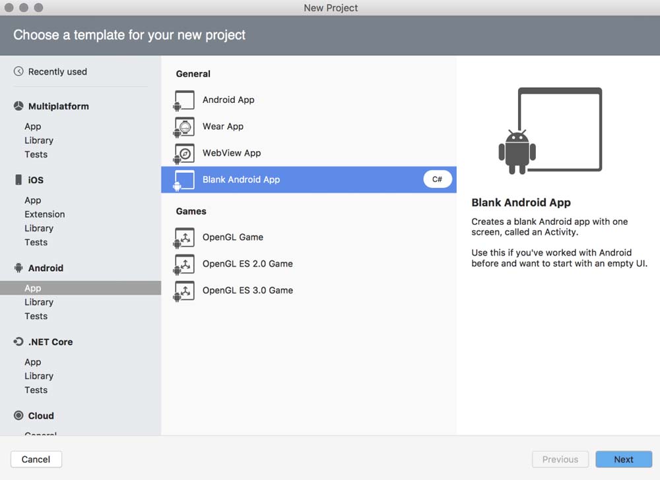Select the OpenGL Game template icon
Screen dimensions: 660x480
184,237
